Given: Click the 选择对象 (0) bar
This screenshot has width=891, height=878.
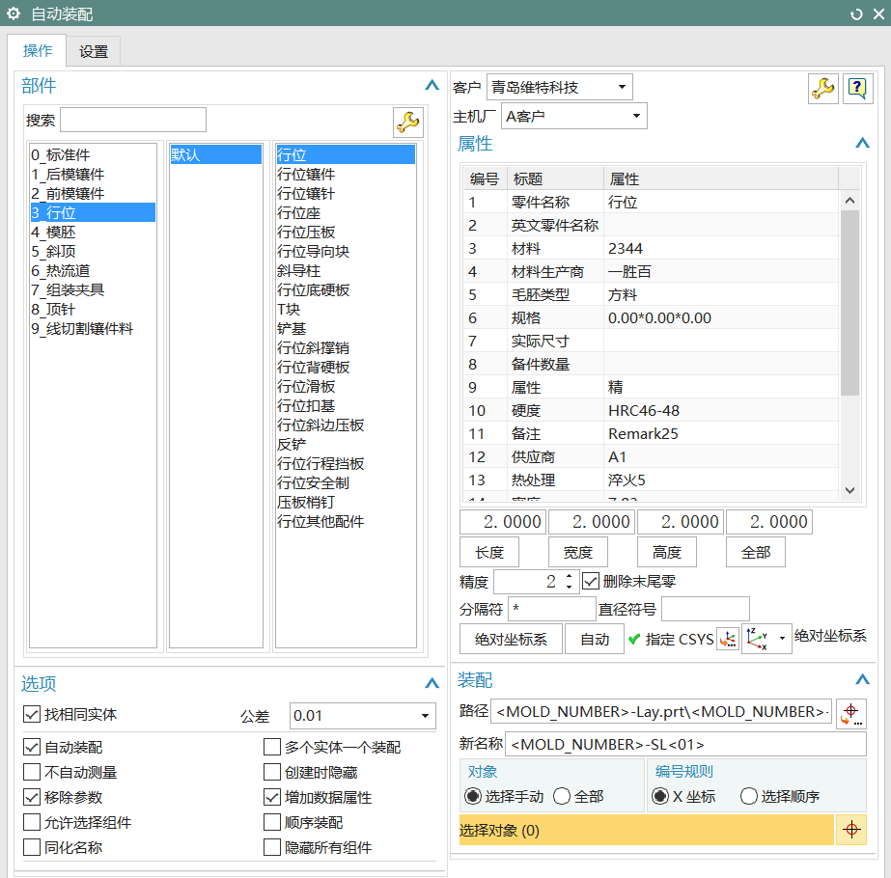Looking at the screenshot, I should [646, 830].
